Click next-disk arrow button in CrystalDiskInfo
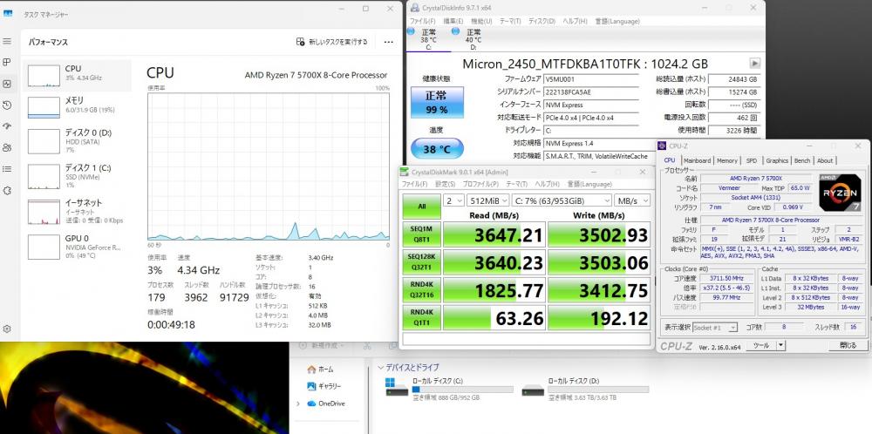The width and height of the screenshot is (872, 434). 754,63
